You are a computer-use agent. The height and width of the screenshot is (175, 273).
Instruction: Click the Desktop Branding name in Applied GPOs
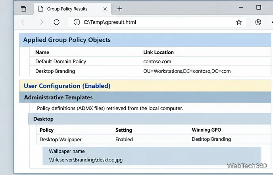(55, 71)
